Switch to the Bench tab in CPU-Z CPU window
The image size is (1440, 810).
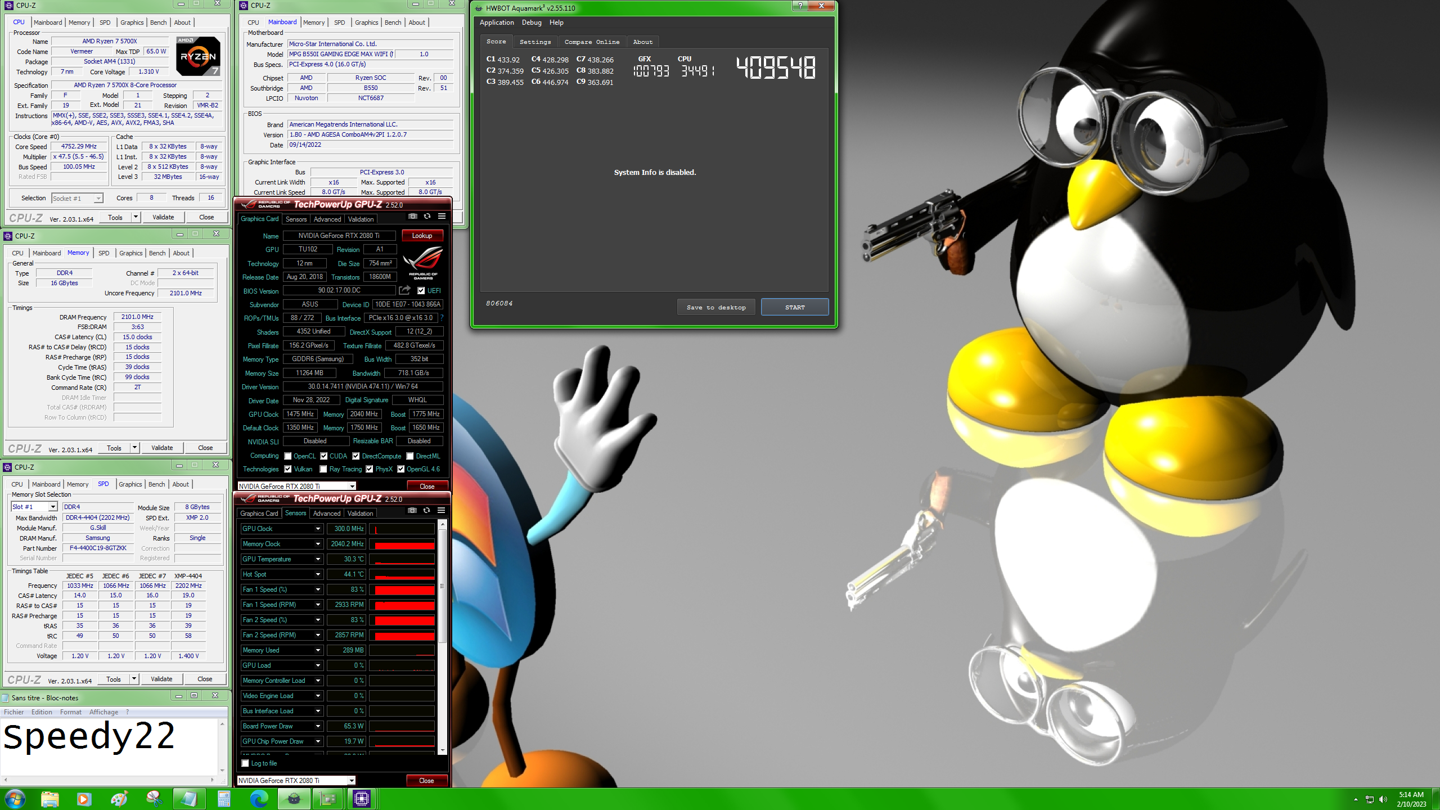pos(159,22)
